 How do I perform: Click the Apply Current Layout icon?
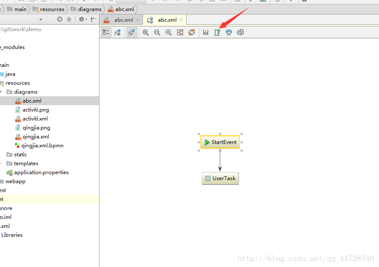[192, 32]
